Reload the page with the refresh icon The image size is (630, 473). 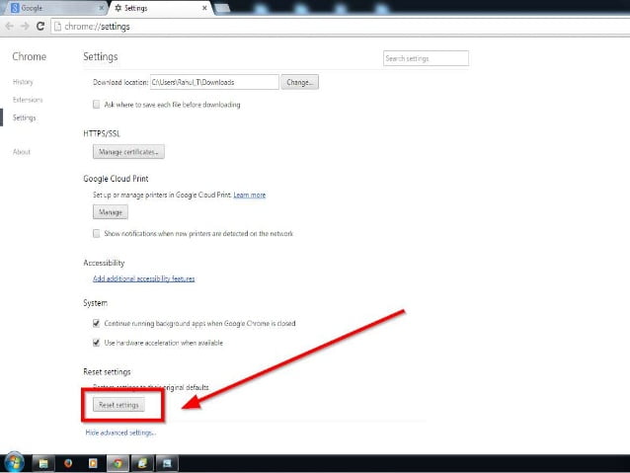[40, 27]
